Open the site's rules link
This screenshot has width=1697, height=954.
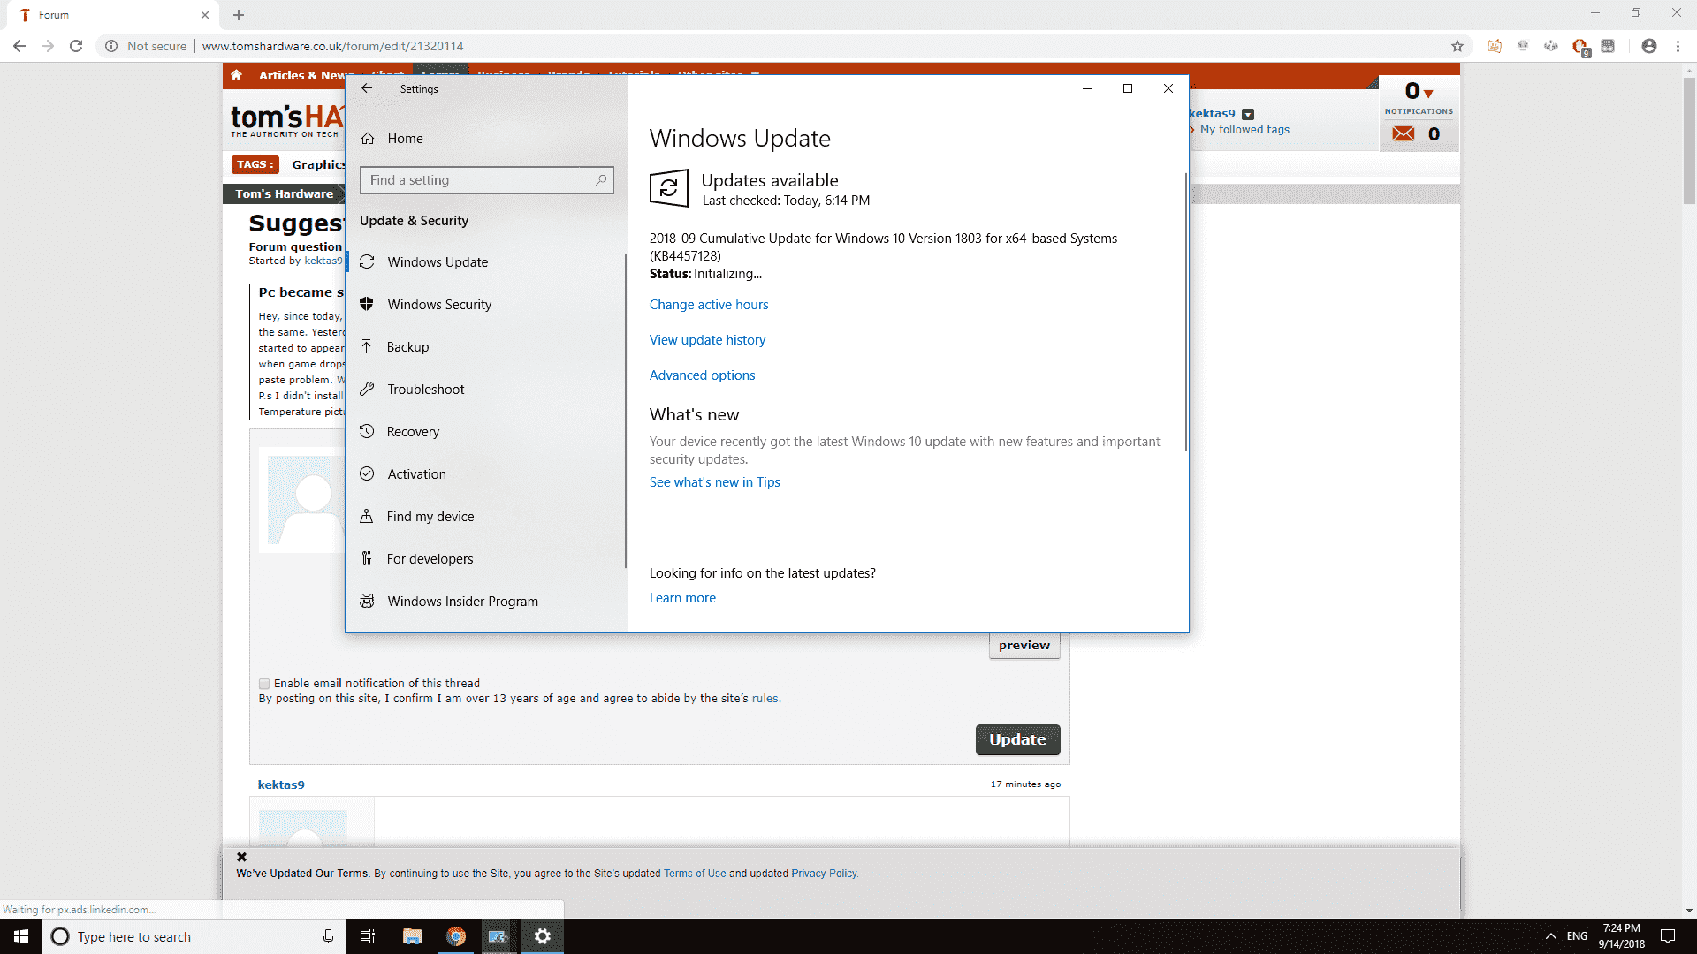765,699
